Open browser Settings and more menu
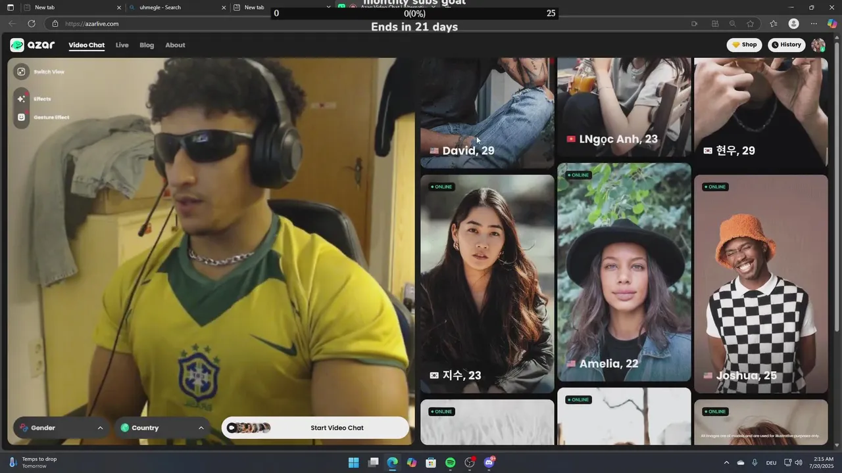This screenshot has width=842, height=473. click(814, 24)
